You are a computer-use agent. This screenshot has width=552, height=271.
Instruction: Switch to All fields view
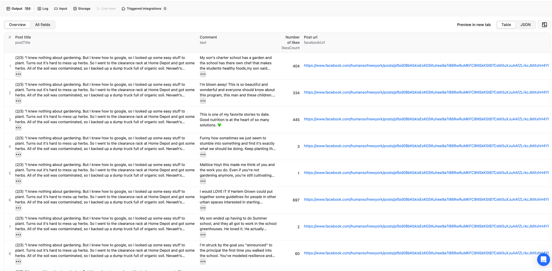43,25
